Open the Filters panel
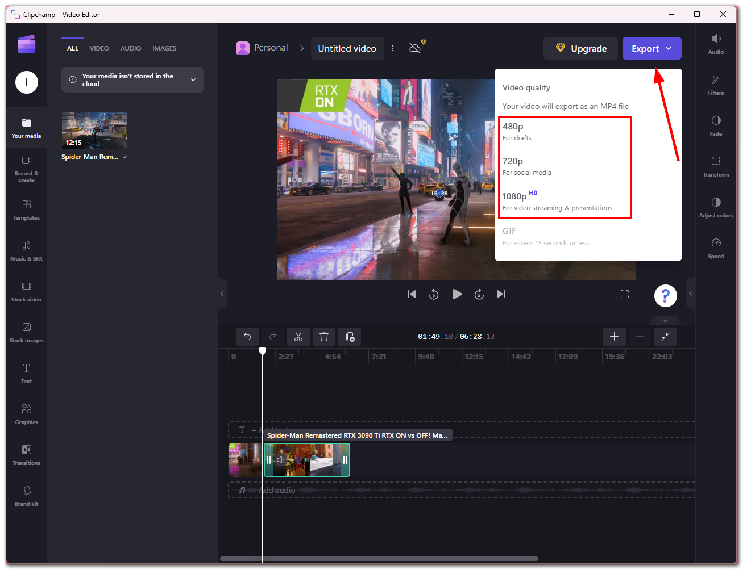This screenshot has width=747, height=574. 716,85
